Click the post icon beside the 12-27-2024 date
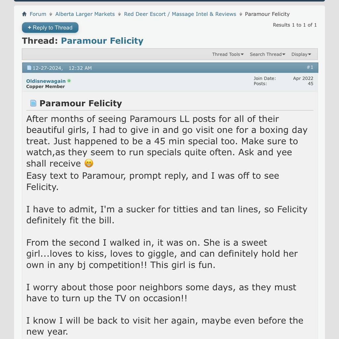The image size is (339, 339). 29,68
